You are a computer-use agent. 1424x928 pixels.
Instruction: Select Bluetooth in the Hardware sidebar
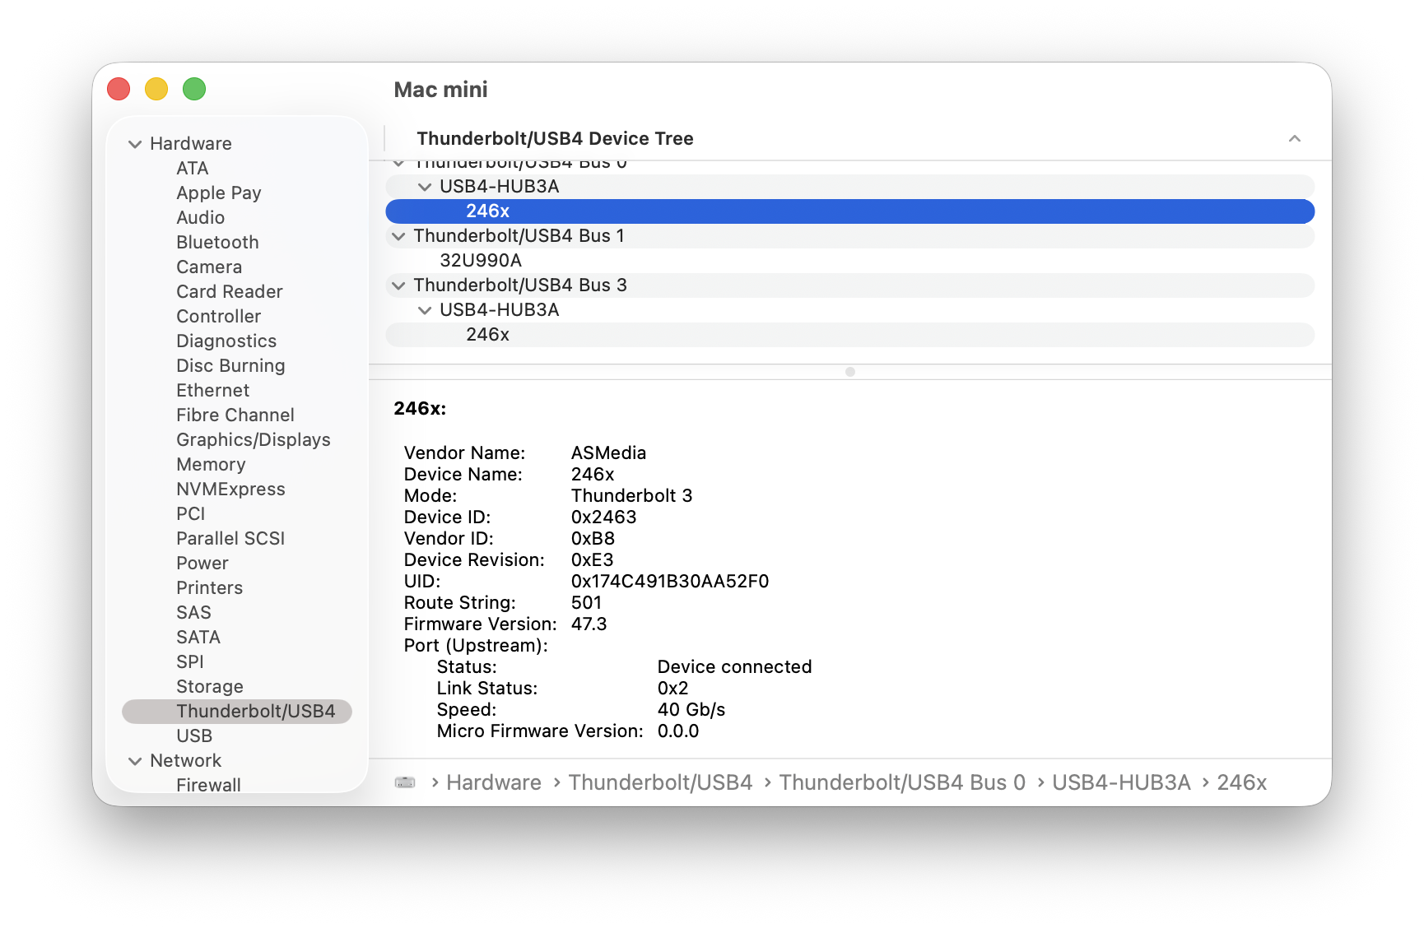(216, 242)
